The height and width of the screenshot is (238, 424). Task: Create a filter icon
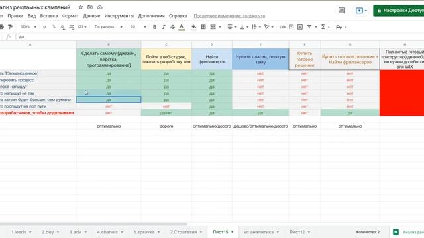click(x=309, y=27)
